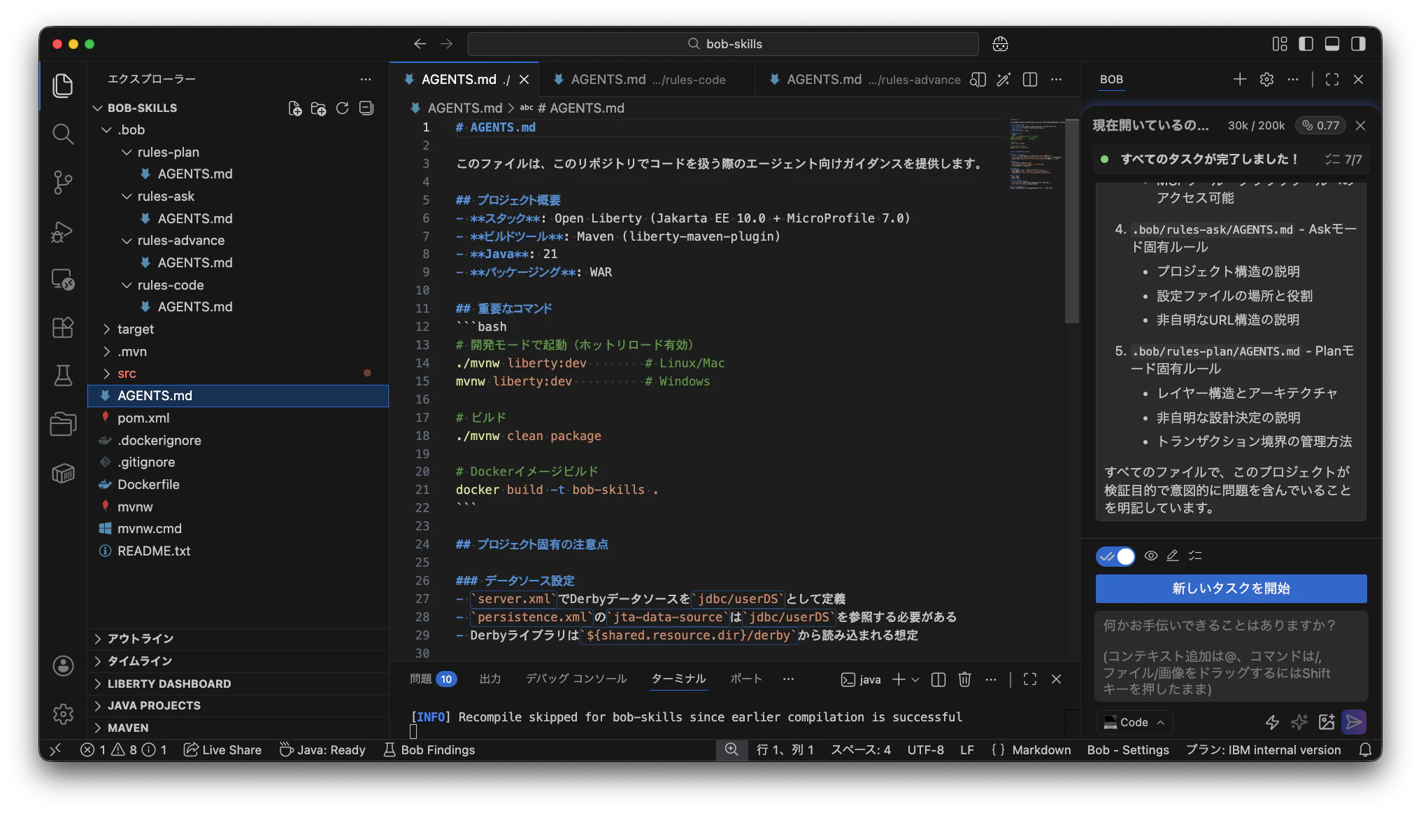The image size is (1421, 813).
Task: Toggle the primary sidebar layout button
Action: coord(1306,44)
